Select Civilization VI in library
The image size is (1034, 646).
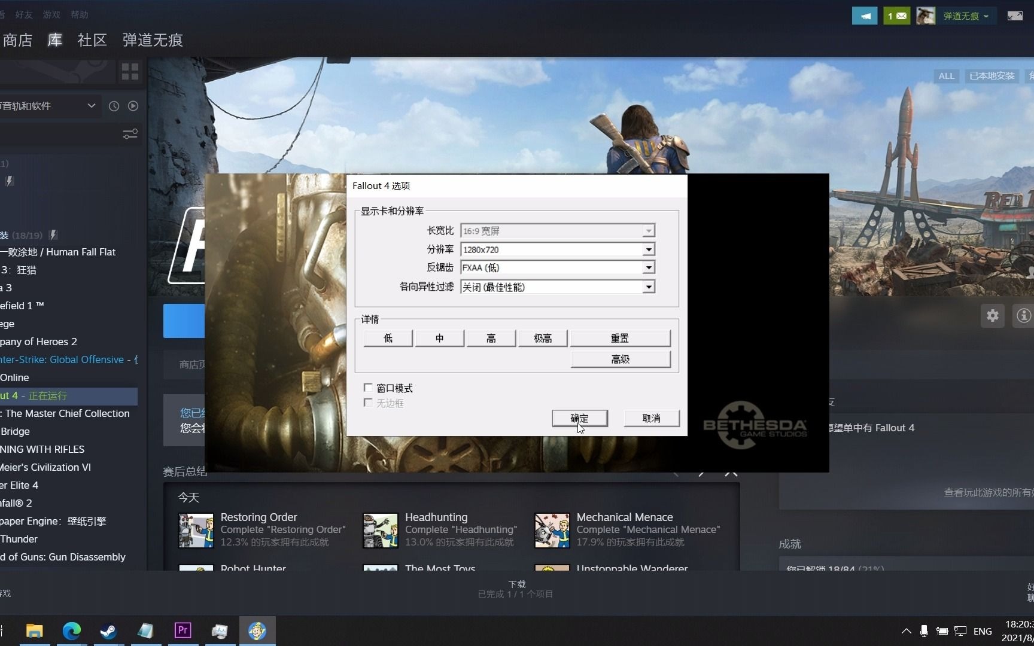point(45,467)
